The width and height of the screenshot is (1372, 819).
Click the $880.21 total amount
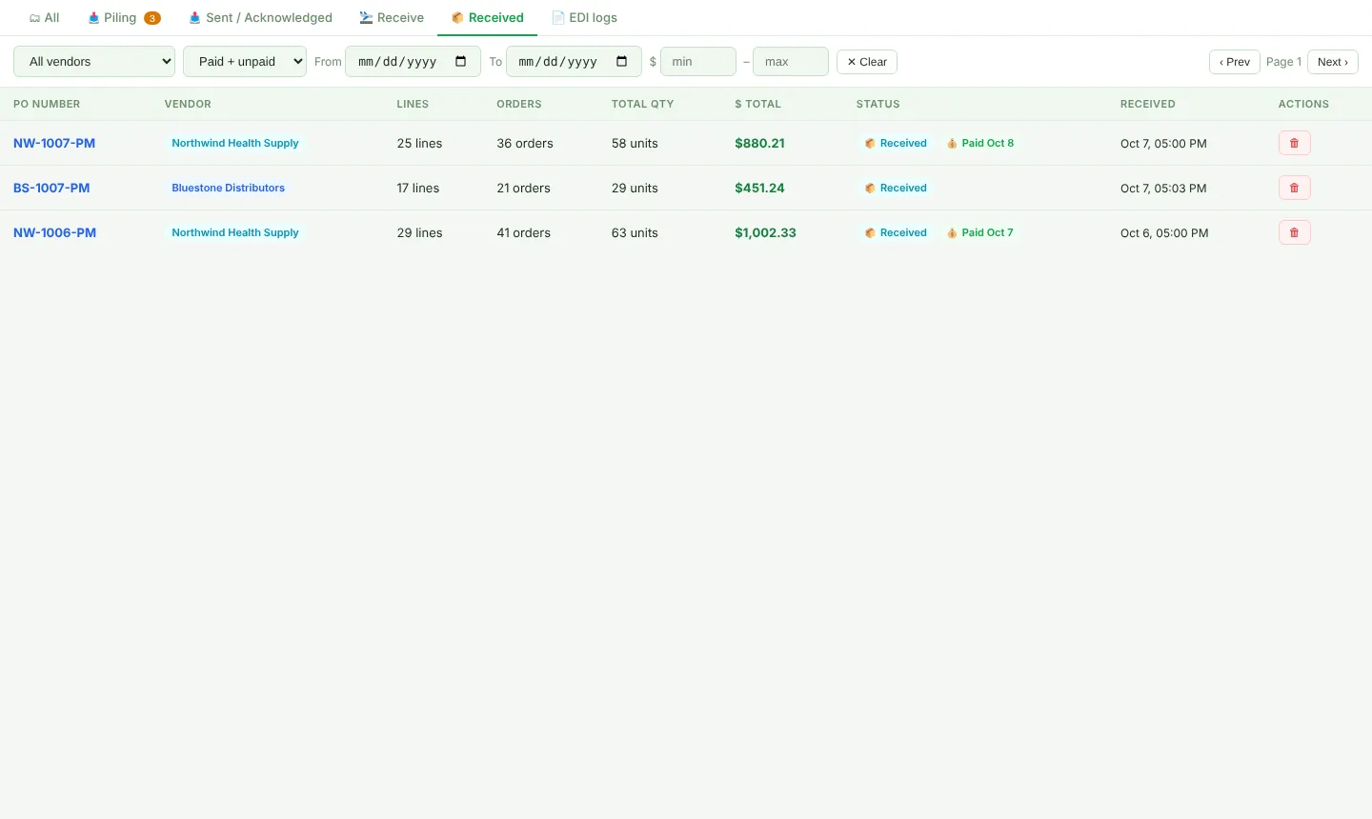pyautogui.click(x=759, y=143)
